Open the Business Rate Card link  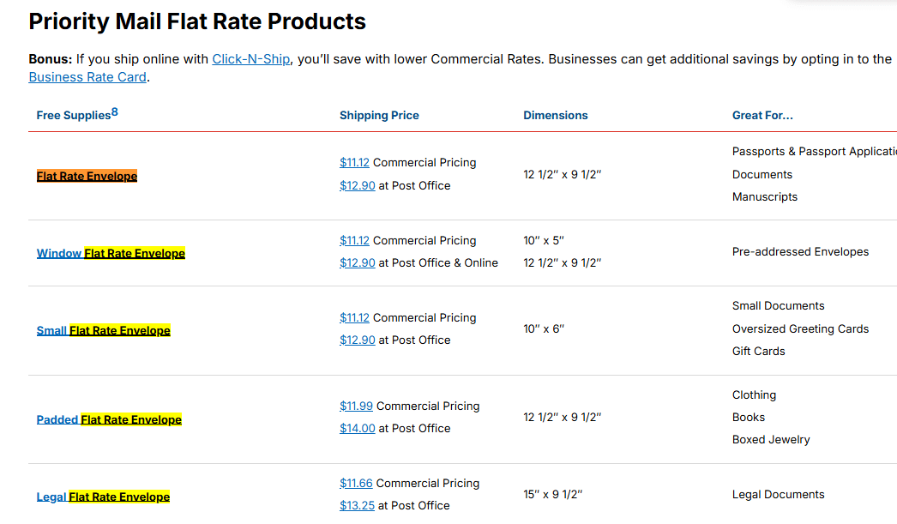[x=87, y=76]
